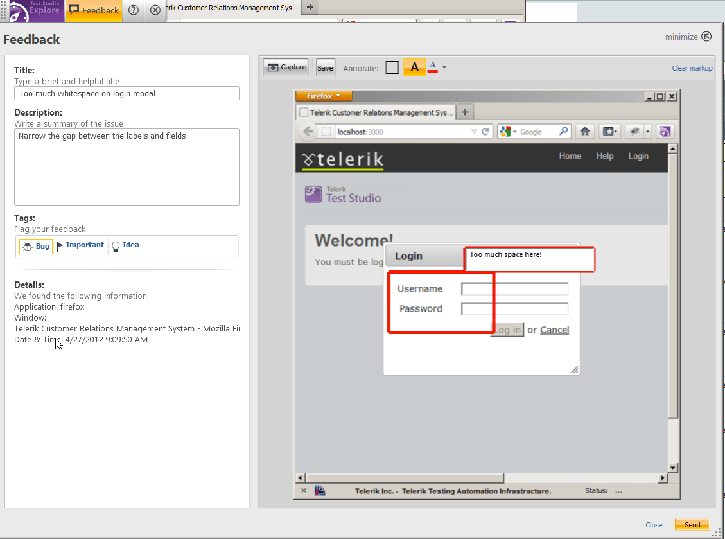Clear markup on the screenshot

coord(692,68)
